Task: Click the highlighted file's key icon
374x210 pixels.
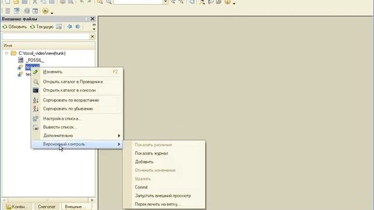Action: [20, 67]
